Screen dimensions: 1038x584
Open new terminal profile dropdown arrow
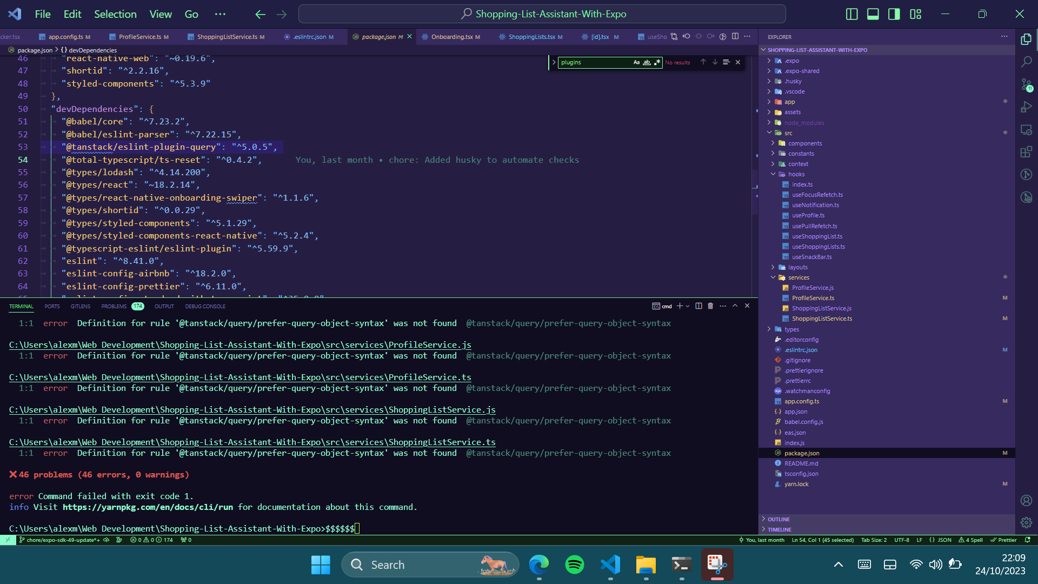(x=688, y=306)
